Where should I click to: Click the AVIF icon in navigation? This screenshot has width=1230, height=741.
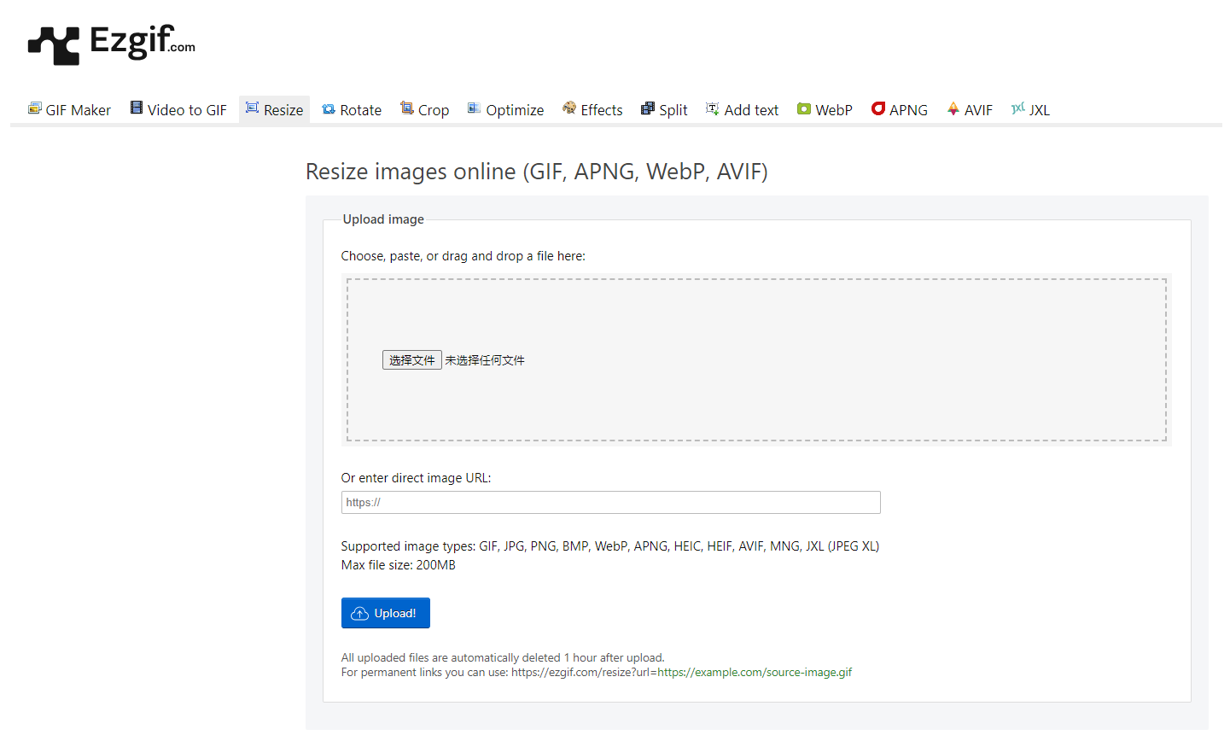pos(953,108)
